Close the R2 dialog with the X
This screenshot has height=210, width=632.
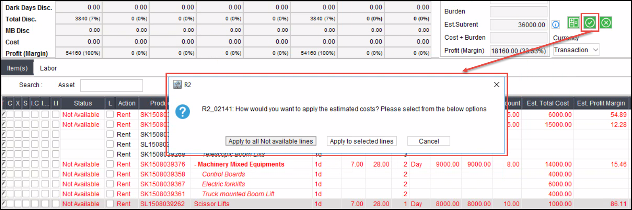coord(497,84)
